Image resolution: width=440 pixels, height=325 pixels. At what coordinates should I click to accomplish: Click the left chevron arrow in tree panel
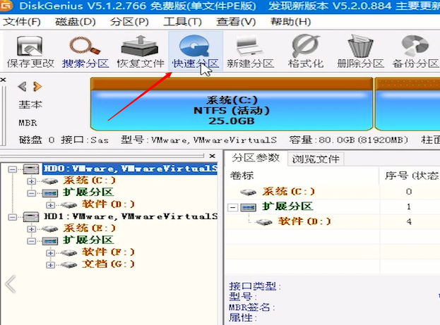pos(11,284)
